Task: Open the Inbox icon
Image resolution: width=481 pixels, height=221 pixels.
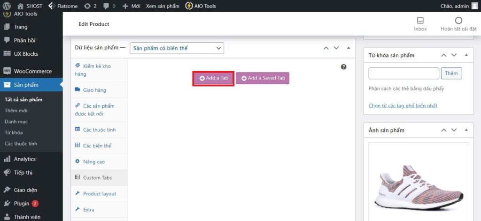Action: tap(420, 21)
